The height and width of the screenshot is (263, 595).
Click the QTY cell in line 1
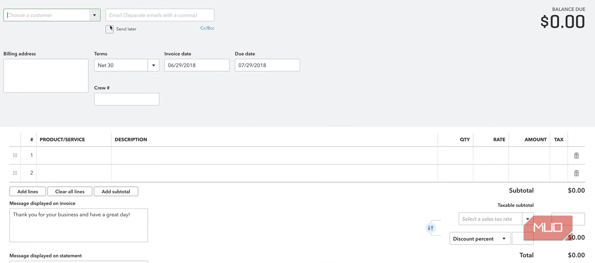[455, 155]
